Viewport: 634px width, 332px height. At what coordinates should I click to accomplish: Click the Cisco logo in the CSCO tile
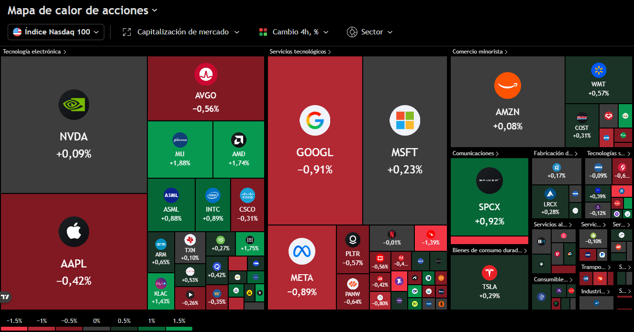(x=247, y=195)
